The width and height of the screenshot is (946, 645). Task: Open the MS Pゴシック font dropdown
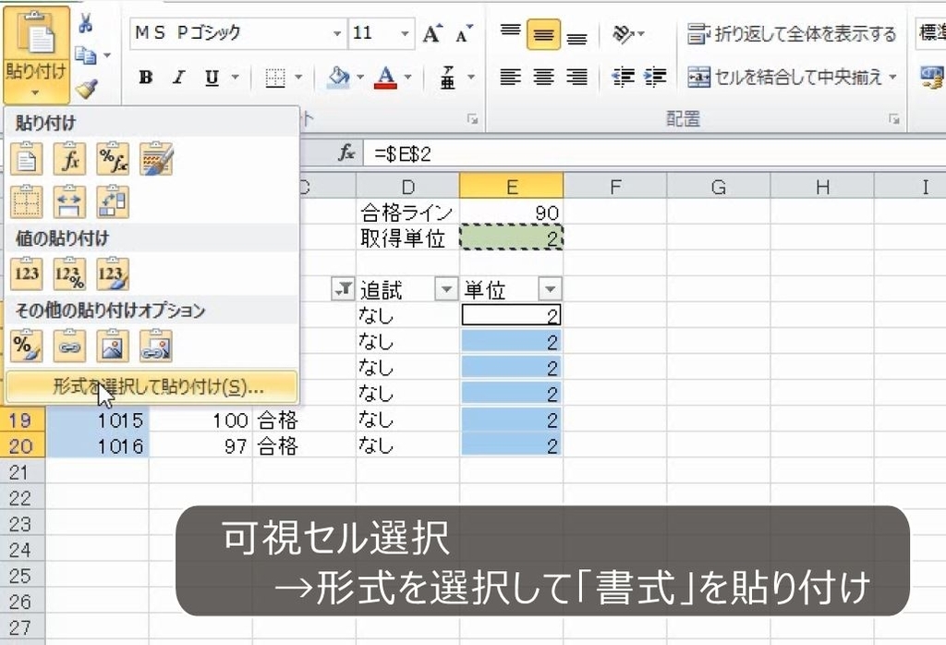point(339,33)
